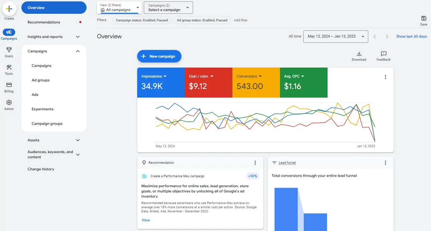
Task: Open the Select a campaign dropdown
Action: 168,8
